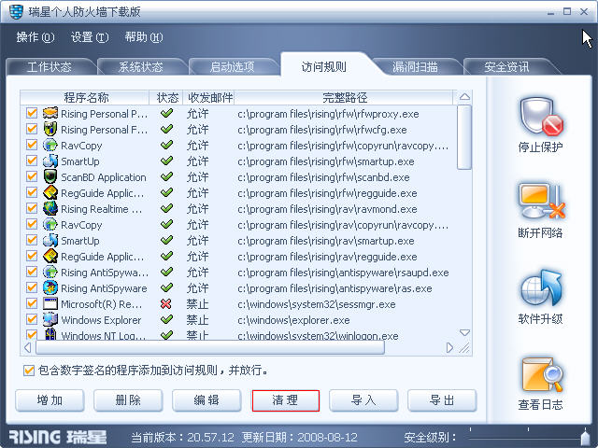The image size is (598, 448).
Task: Toggle the Rising Realtime rule checkbox
Action: [32, 208]
